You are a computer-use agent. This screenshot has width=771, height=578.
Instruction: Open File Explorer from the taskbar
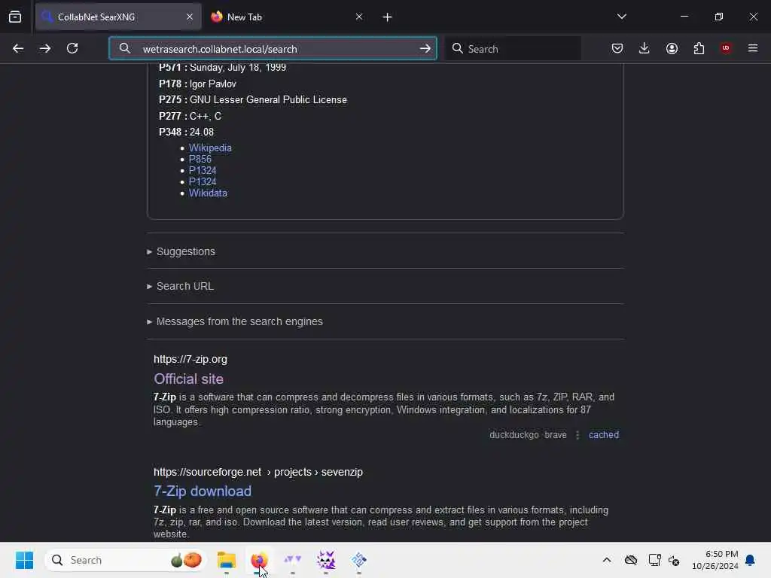point(227,560)
